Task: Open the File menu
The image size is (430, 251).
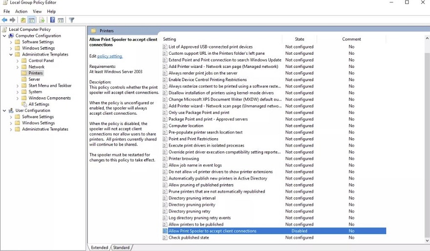Action: tap(6, 11)
